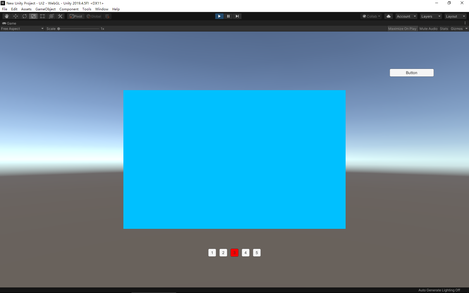Screen dimensions: 469x293
Task: Activate the combined Transform tool
Action: coord(51,16)
